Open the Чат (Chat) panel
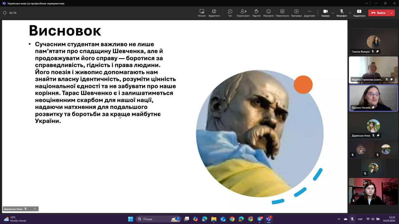 [x=230, y=13]
